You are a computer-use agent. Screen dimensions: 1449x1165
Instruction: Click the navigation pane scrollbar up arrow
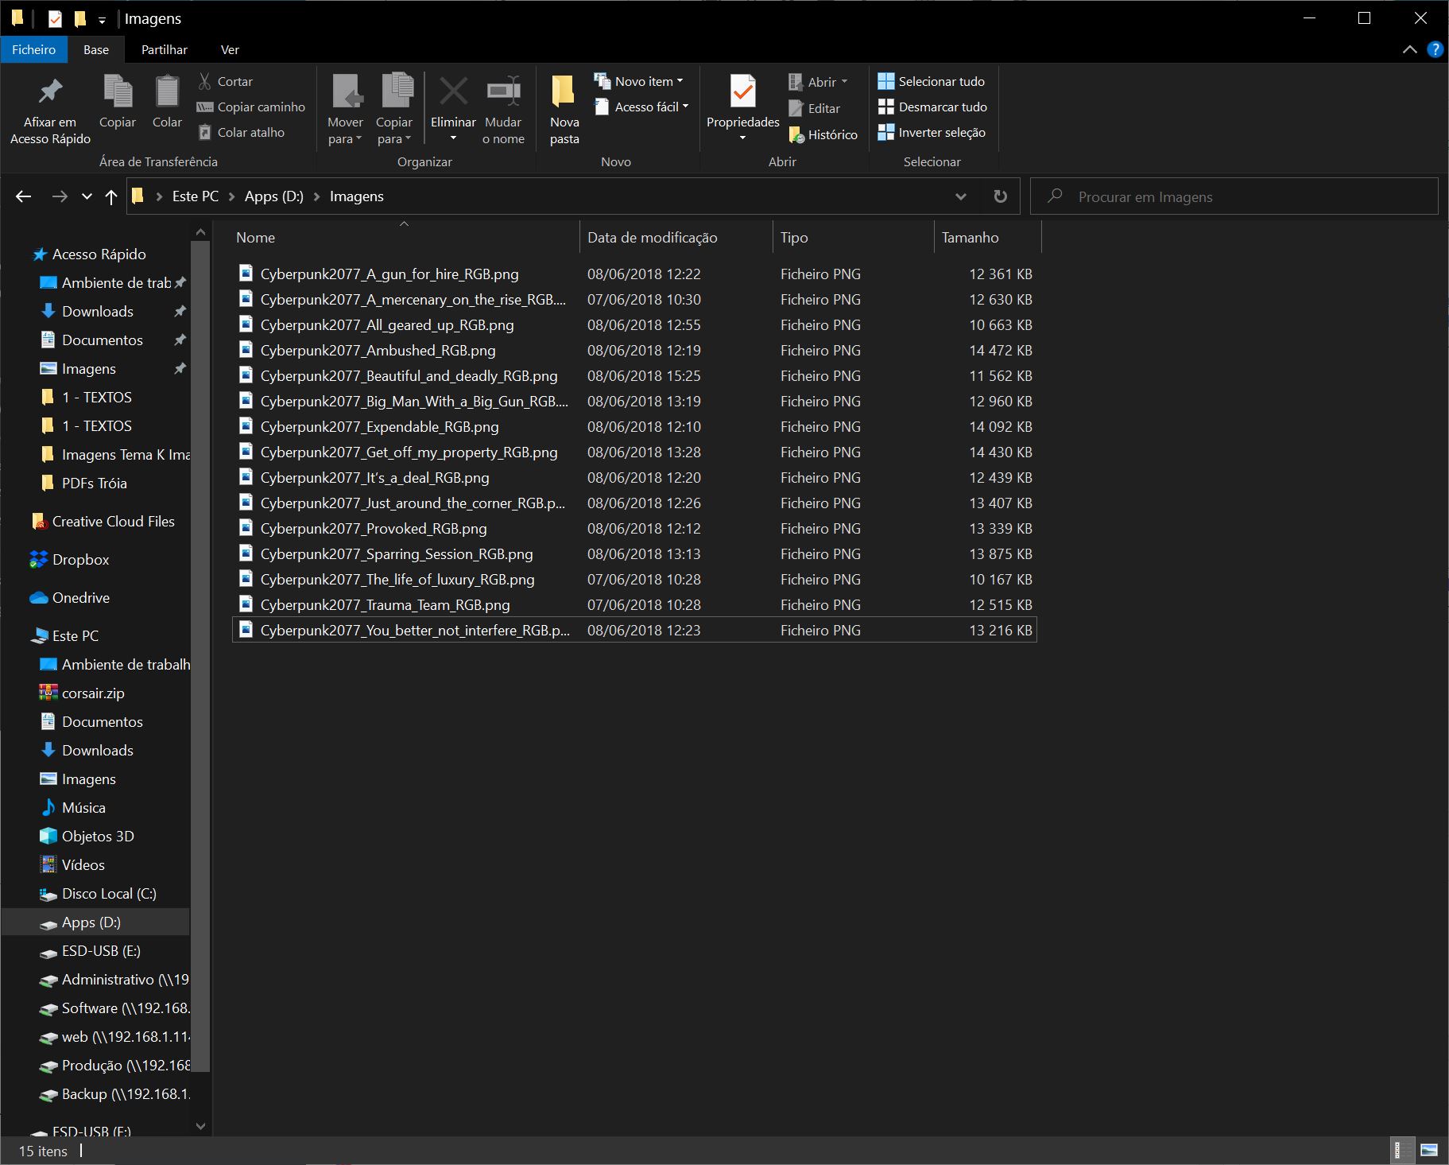pyautogui.click(x=200, y=232)
